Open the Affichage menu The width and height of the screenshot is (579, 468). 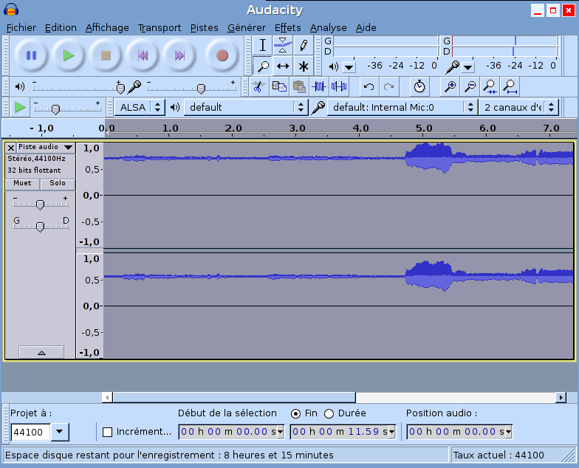point(107,28)
